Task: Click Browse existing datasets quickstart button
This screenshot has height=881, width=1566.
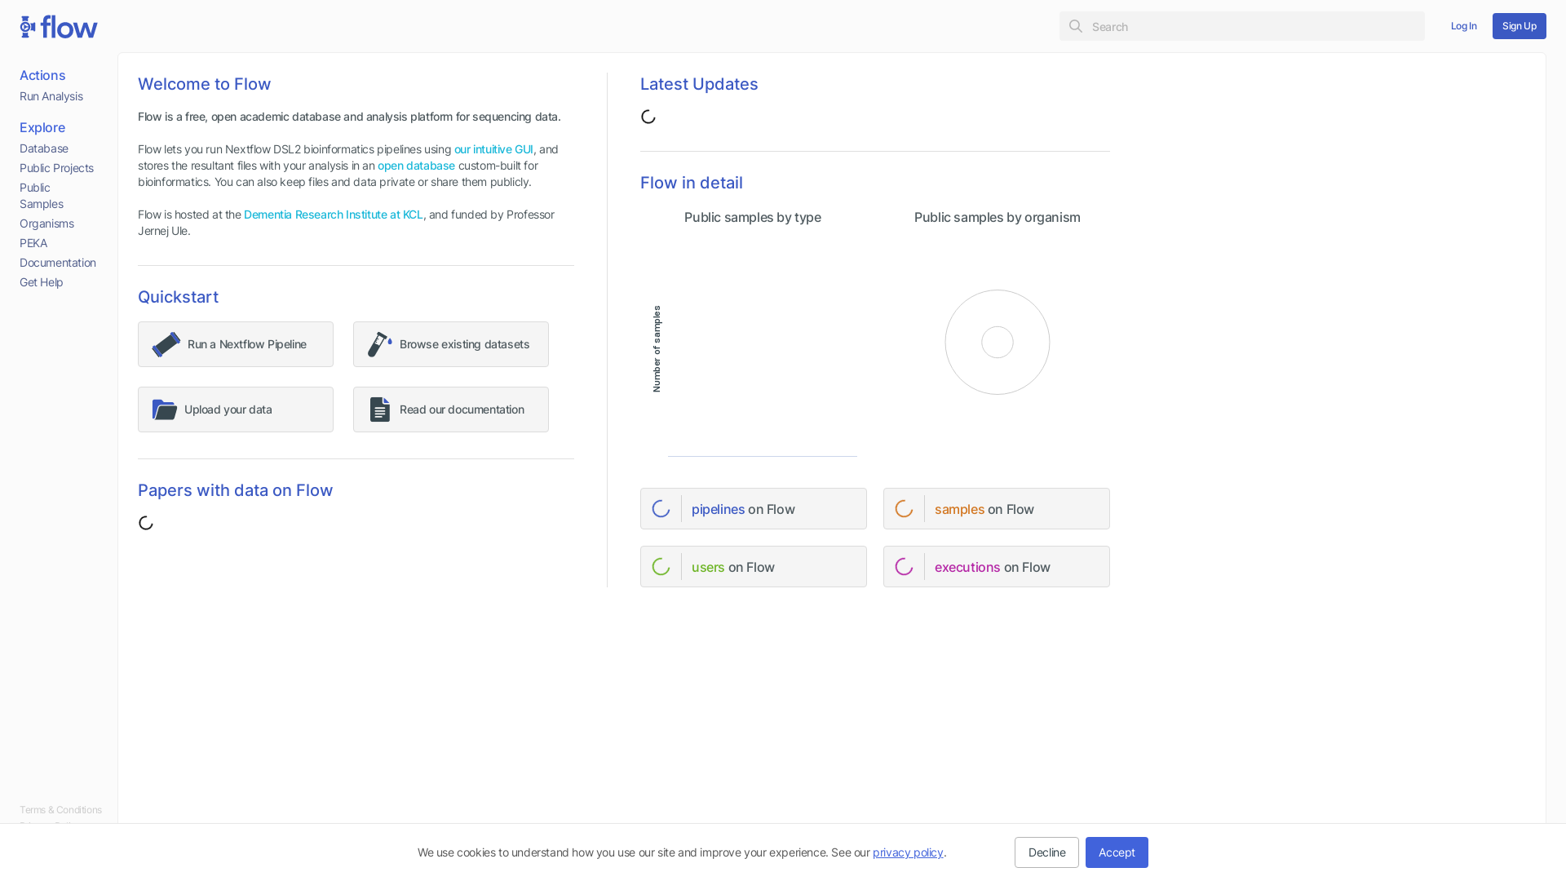Action: (451, 344)
